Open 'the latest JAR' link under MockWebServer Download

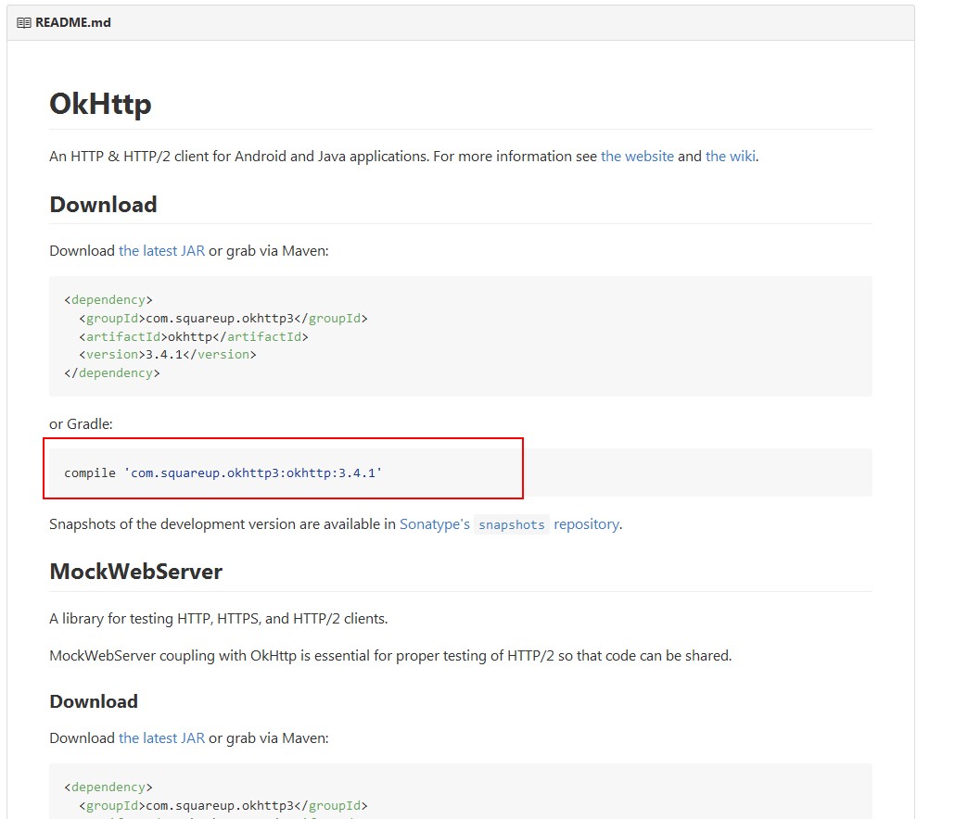click(x=161, y=738)
